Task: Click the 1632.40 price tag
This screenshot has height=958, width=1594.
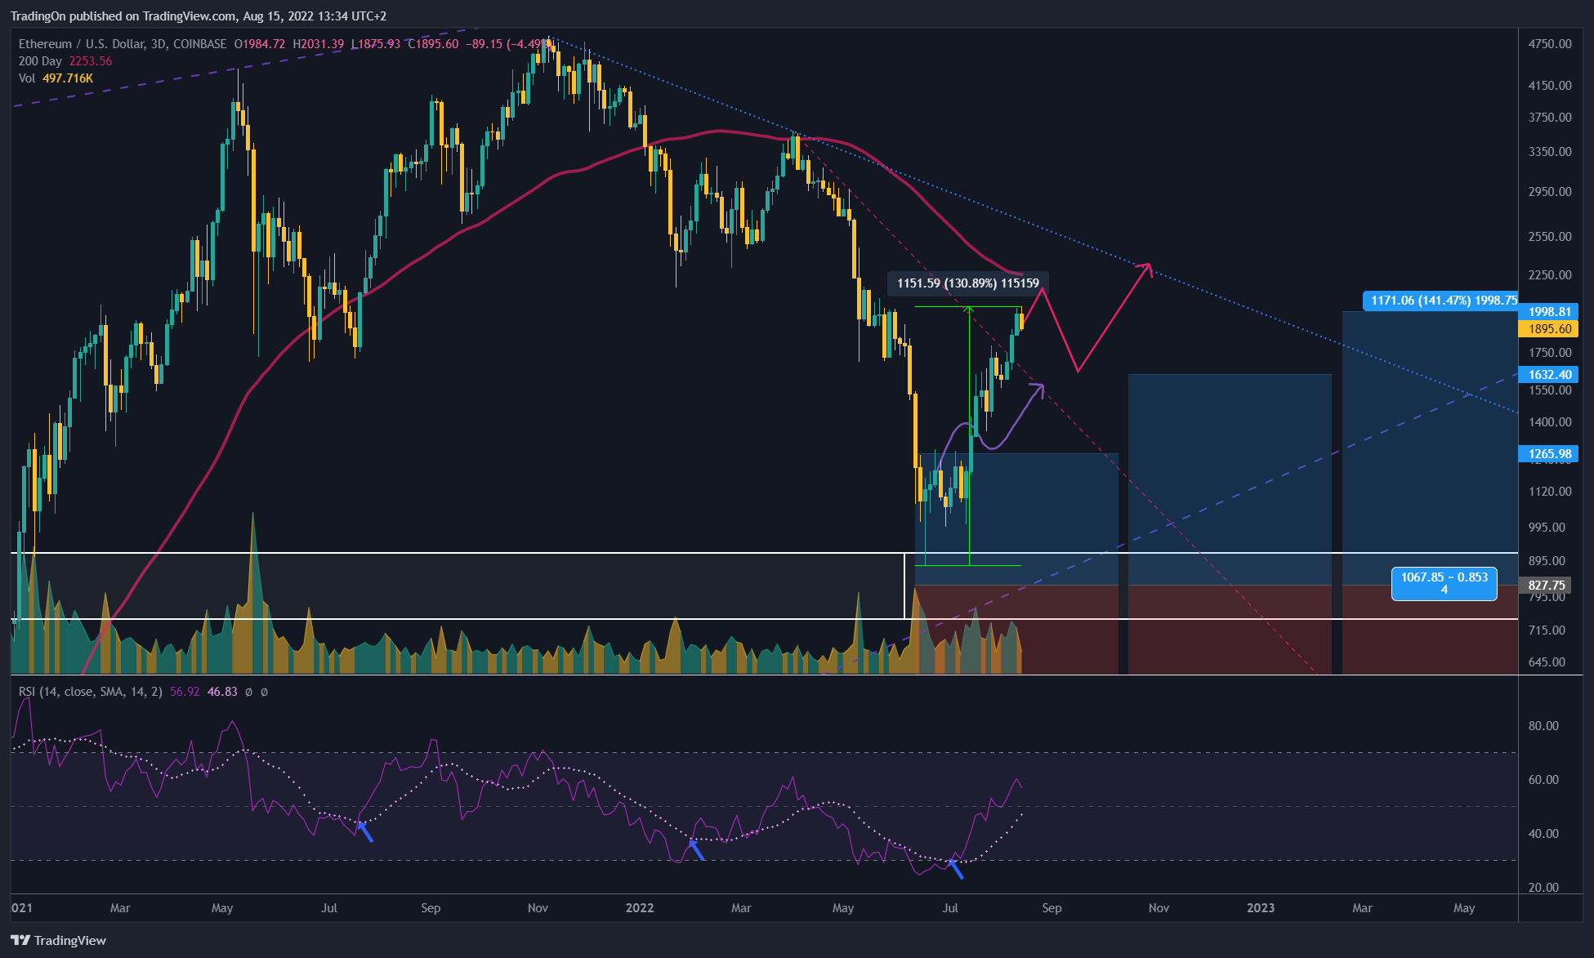Action: pyautogui.click(x=1550, y=374)
